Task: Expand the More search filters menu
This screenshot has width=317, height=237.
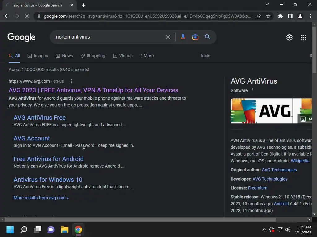Action: (x=147, y=56)
